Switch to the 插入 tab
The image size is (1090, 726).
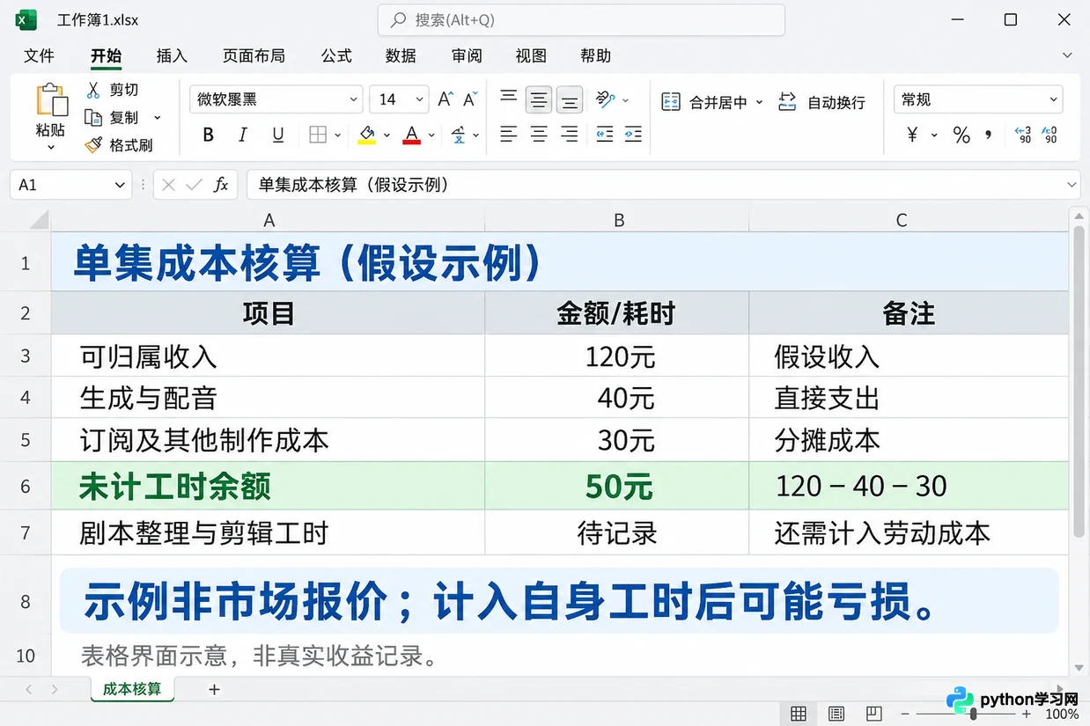172,55
